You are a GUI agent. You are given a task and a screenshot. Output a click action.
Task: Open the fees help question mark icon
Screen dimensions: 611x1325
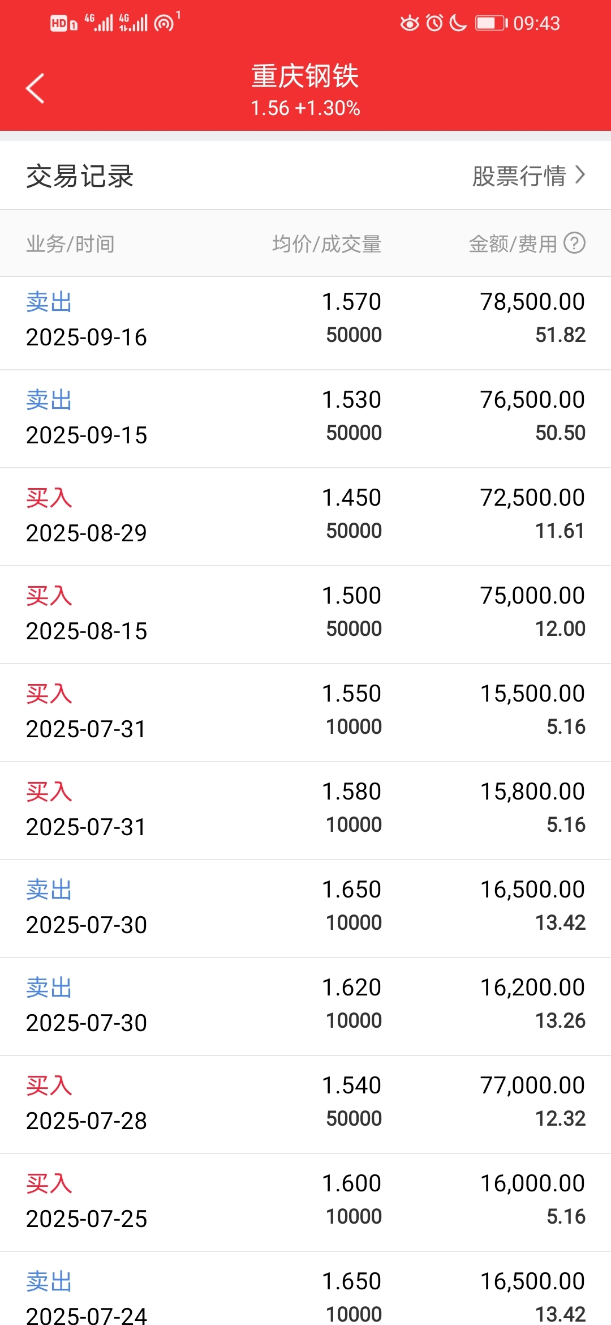pos(574,243)
